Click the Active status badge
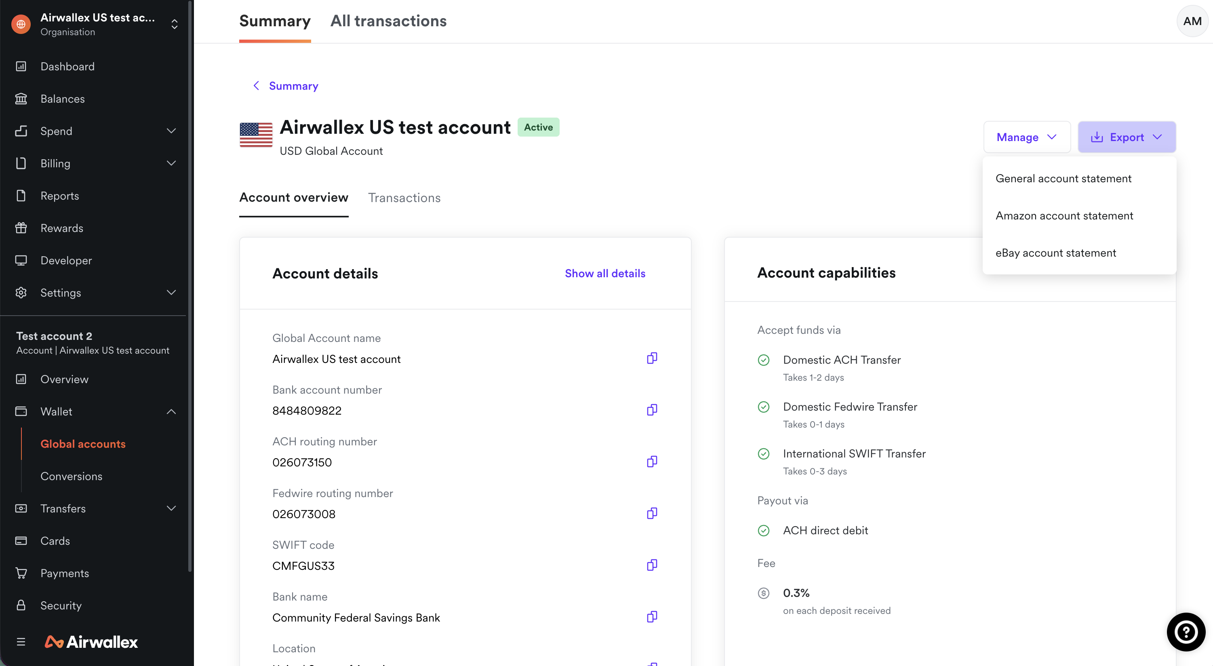The height and width of the screenshot is (666, 1213). [x=538, y=127]
